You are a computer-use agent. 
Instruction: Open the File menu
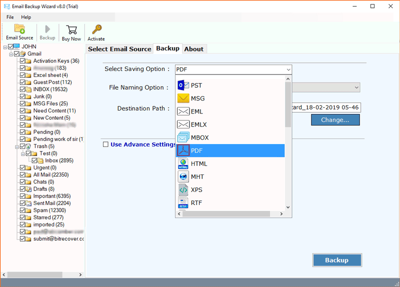(10, 17)
